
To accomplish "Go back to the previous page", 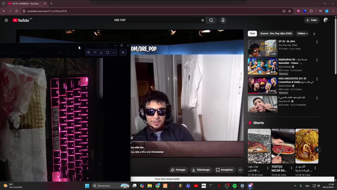I will [x=4, y=11].
